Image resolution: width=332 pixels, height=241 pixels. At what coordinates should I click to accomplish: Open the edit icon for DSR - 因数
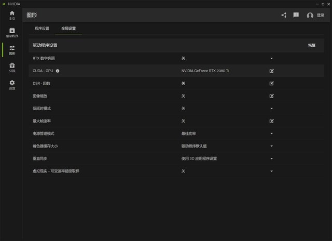click(x=271, y=83)
